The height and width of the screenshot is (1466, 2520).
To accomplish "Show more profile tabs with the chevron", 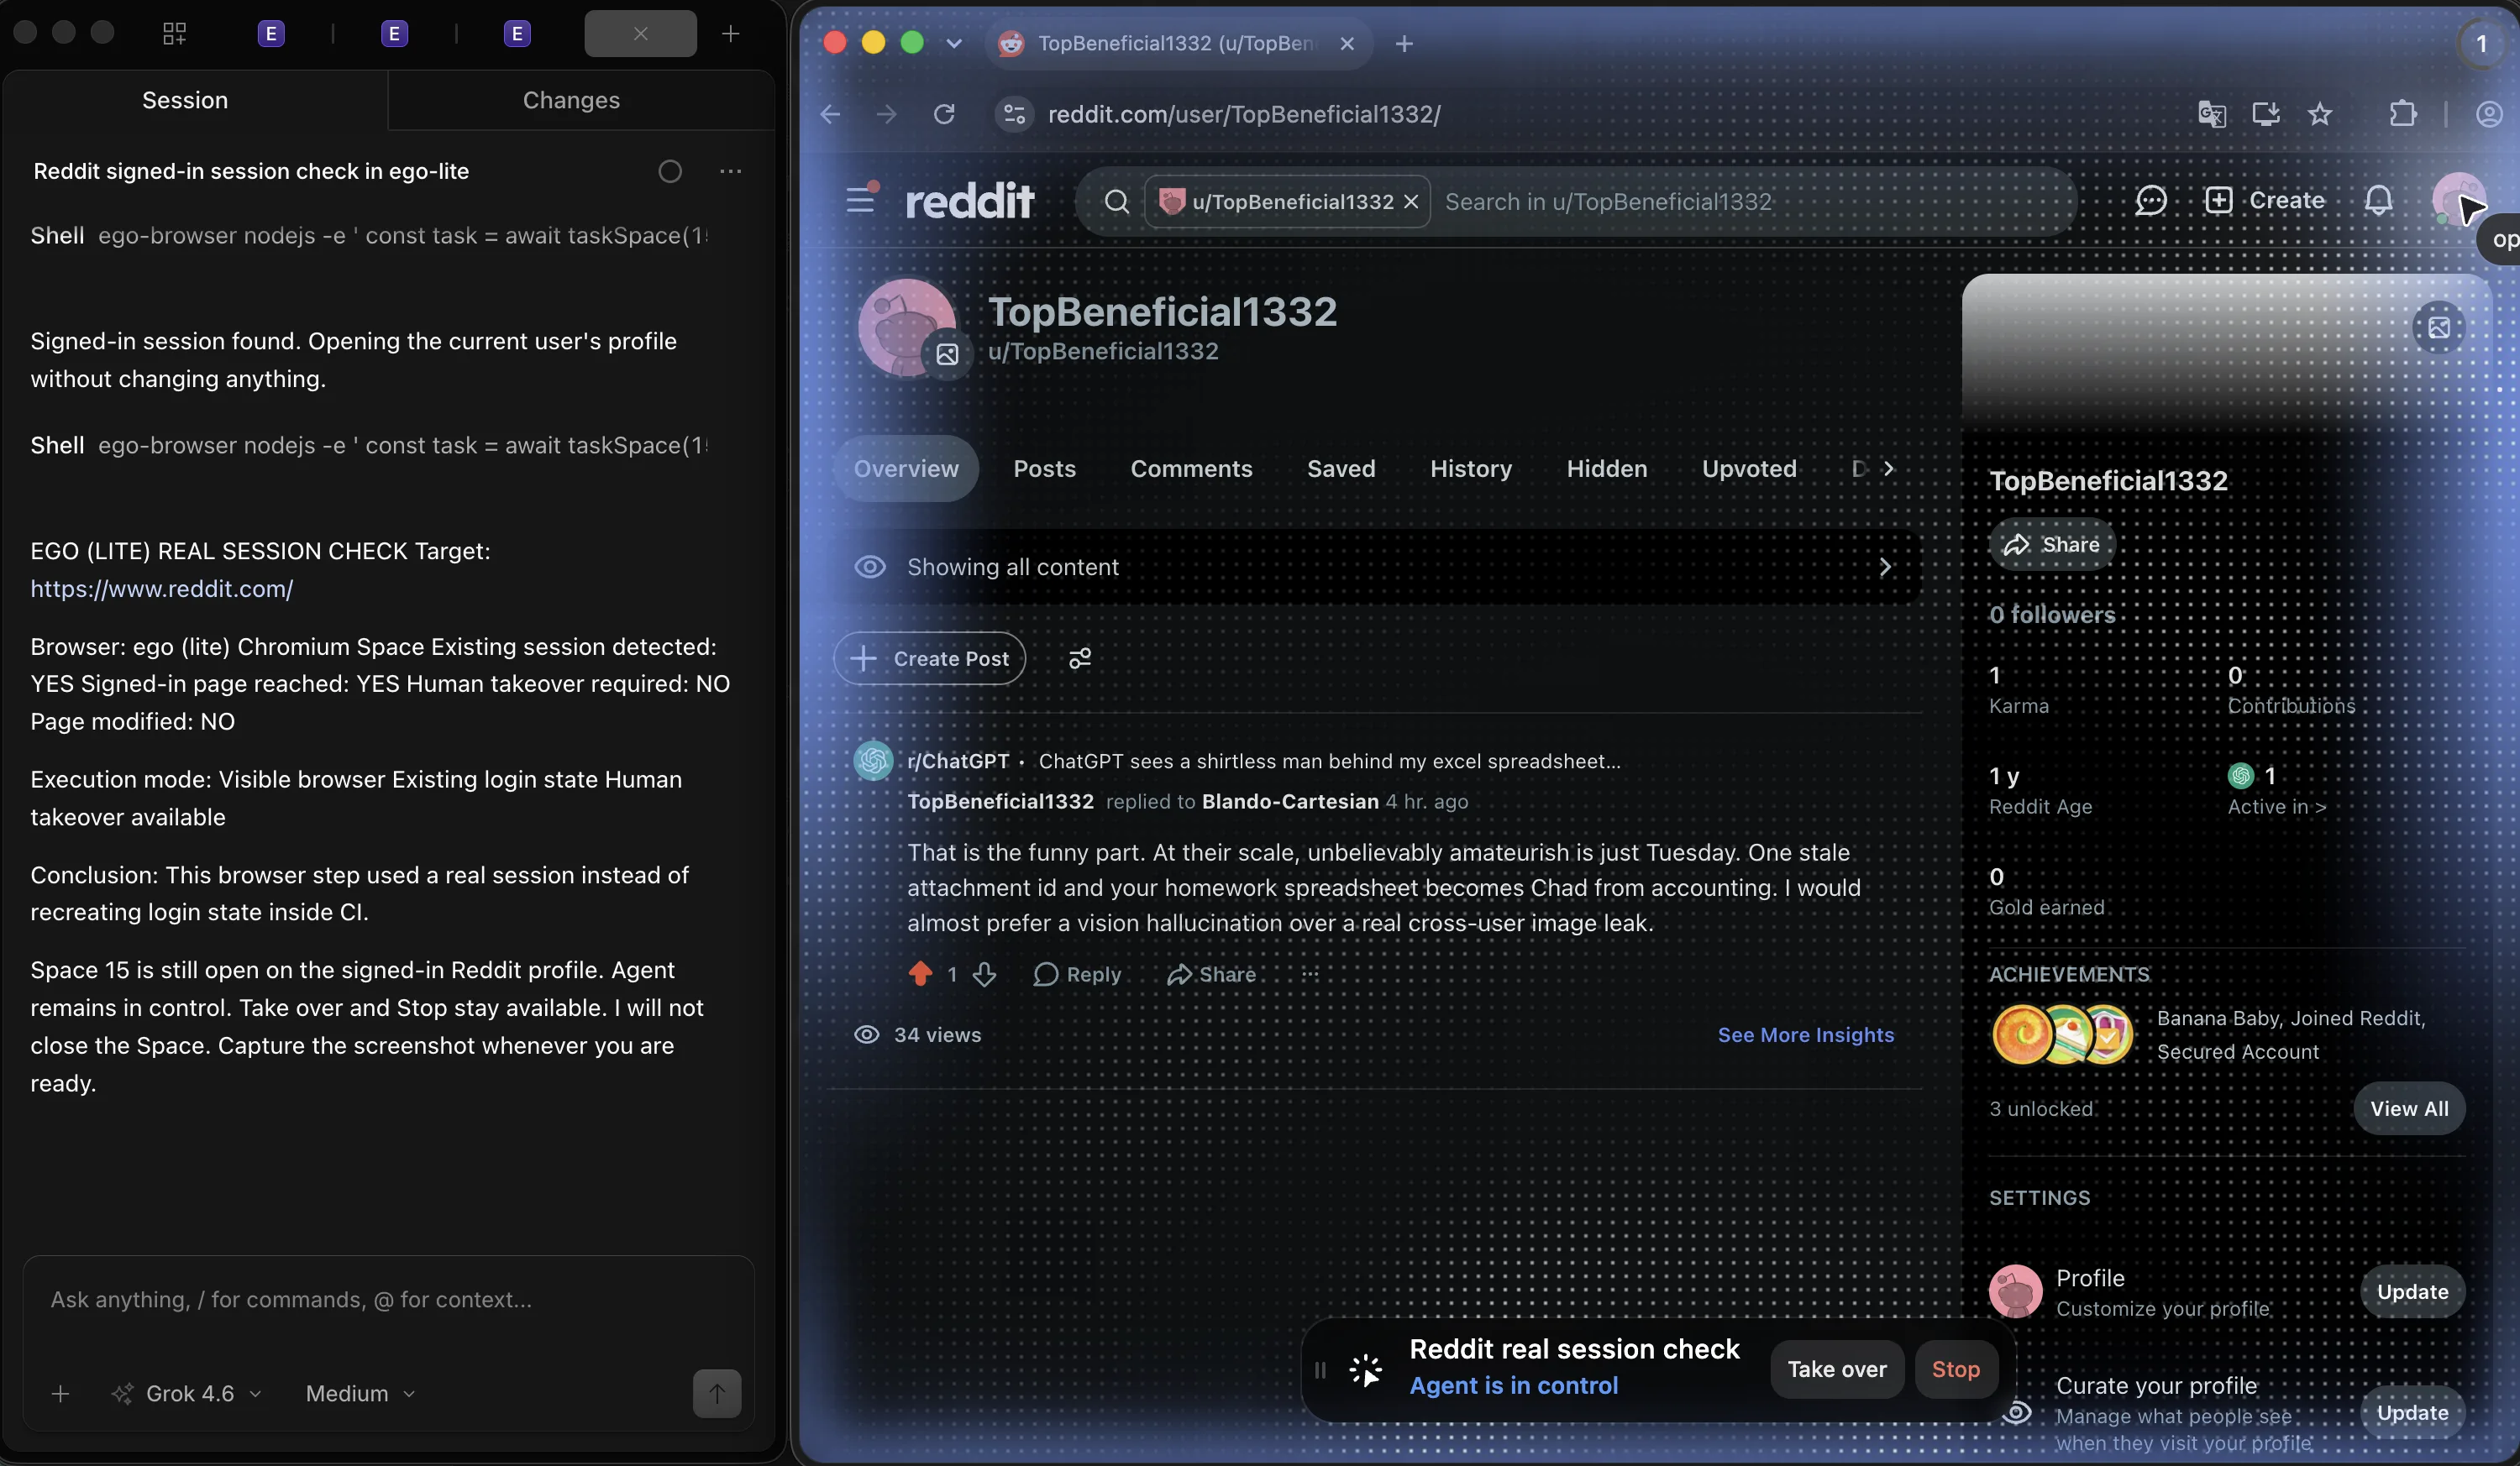I will pos(1888,468).
